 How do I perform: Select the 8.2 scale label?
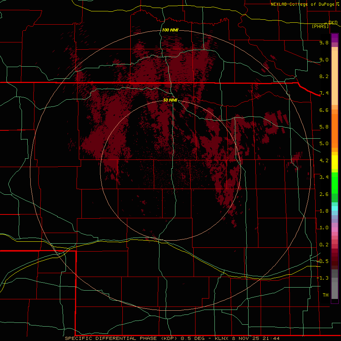coord(324,76)
